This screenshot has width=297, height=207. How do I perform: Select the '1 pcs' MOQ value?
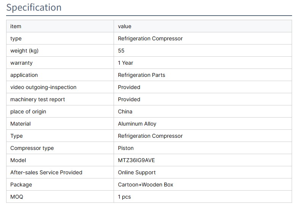tap(124, 197)
